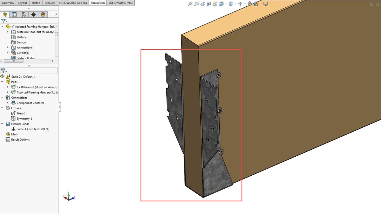Image resolution: width=381 pixels, height=214 pixels.
Task: Open the SOLIDWORKS MBD tab
Action: click(x=120, y=3)
